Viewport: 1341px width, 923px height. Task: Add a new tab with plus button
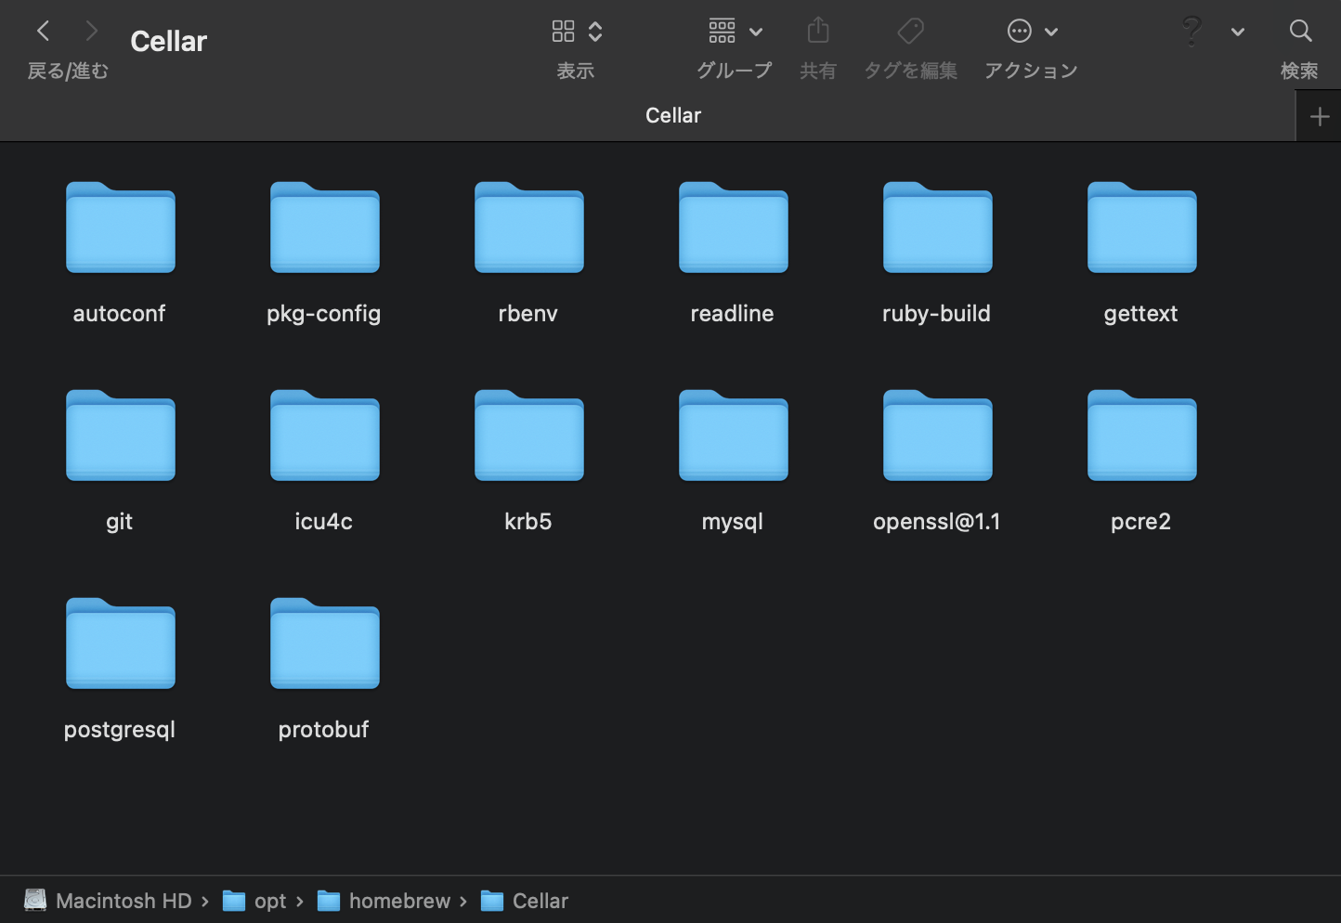point(1319,117)
